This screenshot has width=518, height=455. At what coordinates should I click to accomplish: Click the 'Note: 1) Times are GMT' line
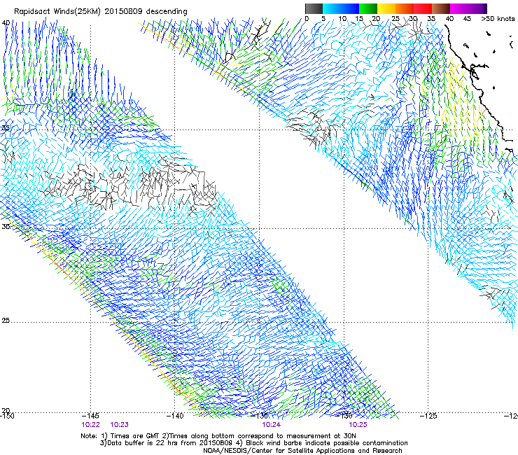tap(218, 436)
